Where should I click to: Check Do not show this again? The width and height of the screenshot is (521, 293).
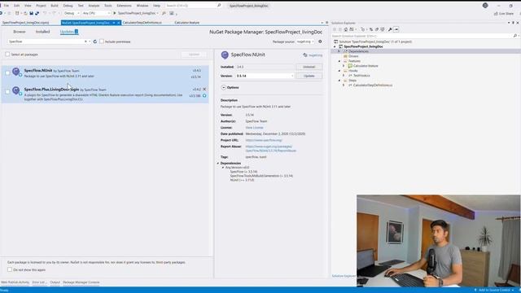tap(10, 269)
